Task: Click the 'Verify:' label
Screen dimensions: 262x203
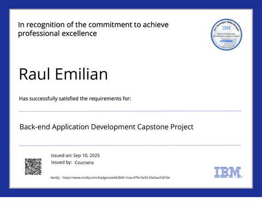Action: click(x=55, y=178)
